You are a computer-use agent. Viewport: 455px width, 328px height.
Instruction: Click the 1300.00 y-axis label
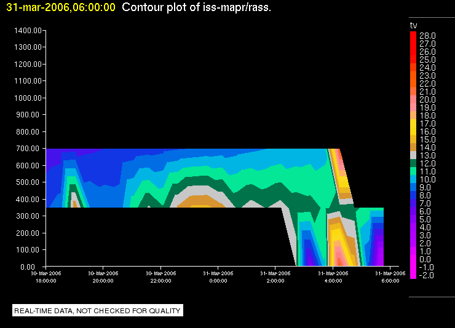click(x=28, y=47)
